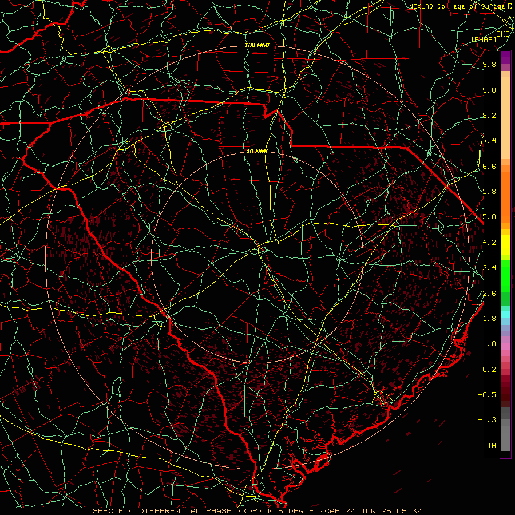Viewport: 515px width, 515px height.
Task: Click the 100 NMI range ring label
Action: click(x=257, y=45)
